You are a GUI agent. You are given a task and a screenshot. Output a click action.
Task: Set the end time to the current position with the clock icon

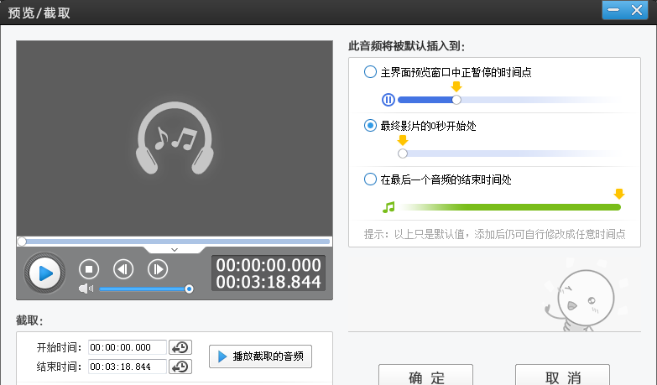click(180, 367)
